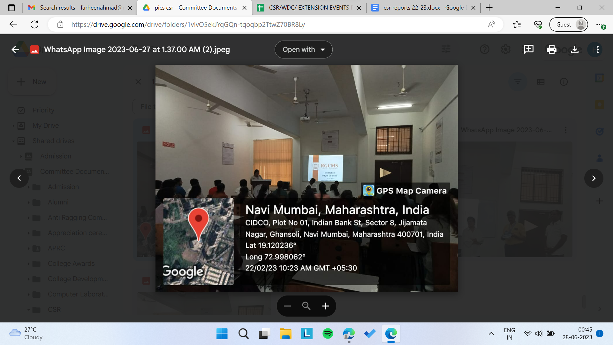Image resolution: width=613 pixels, height=345 pixels.
Task: Open the weather widget showing 27°C
Action: point(26,333)
